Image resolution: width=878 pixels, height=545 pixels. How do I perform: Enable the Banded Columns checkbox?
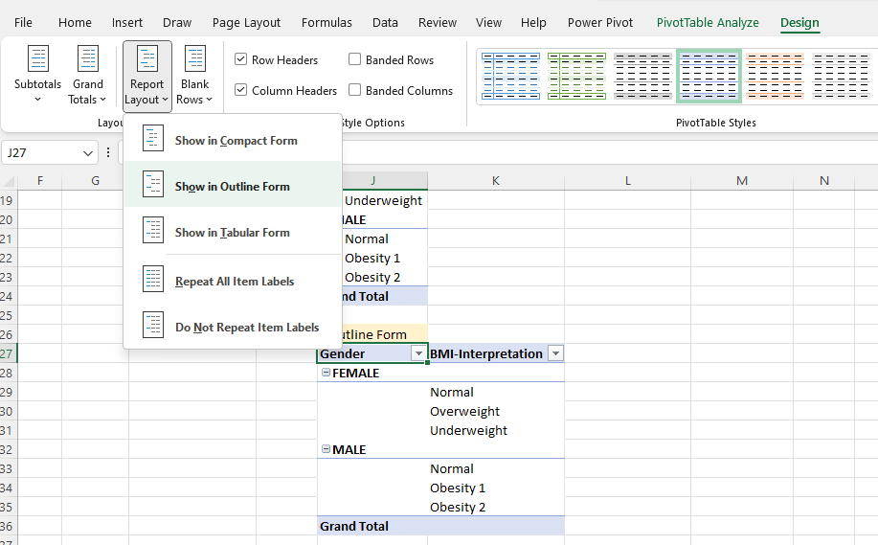tap(354, 90)
